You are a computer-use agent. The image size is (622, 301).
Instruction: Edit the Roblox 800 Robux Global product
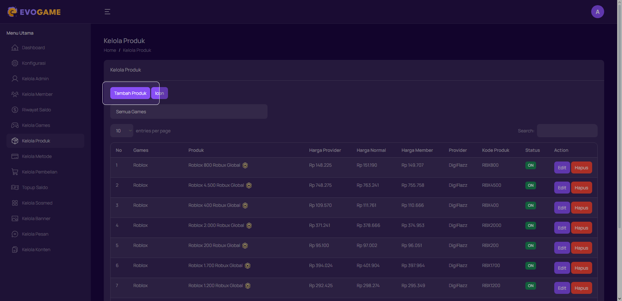[x=562, y=168]
